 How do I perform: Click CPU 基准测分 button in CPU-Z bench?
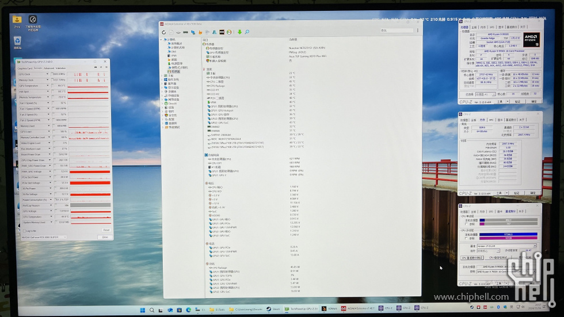point(472,258)
